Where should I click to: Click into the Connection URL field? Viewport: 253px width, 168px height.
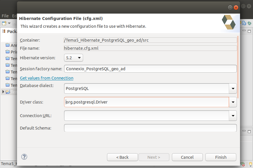147,116
